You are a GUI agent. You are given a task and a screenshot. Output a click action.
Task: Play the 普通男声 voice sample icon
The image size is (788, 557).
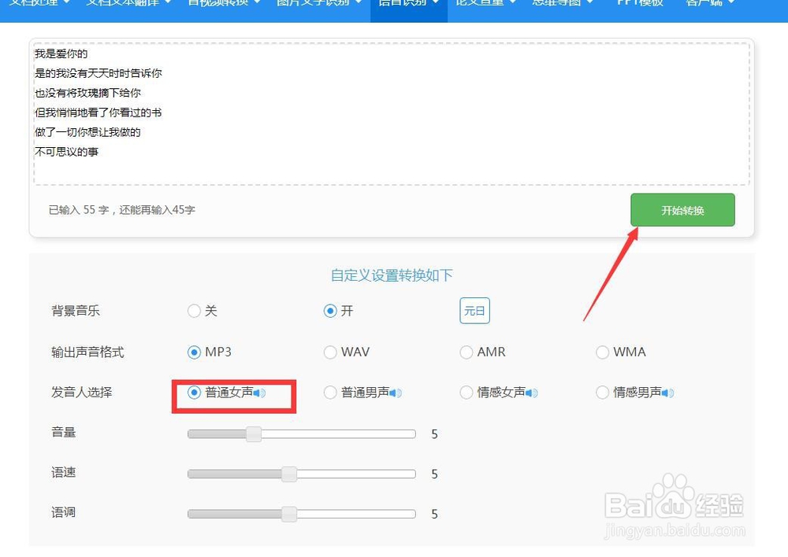click(397, 392)
